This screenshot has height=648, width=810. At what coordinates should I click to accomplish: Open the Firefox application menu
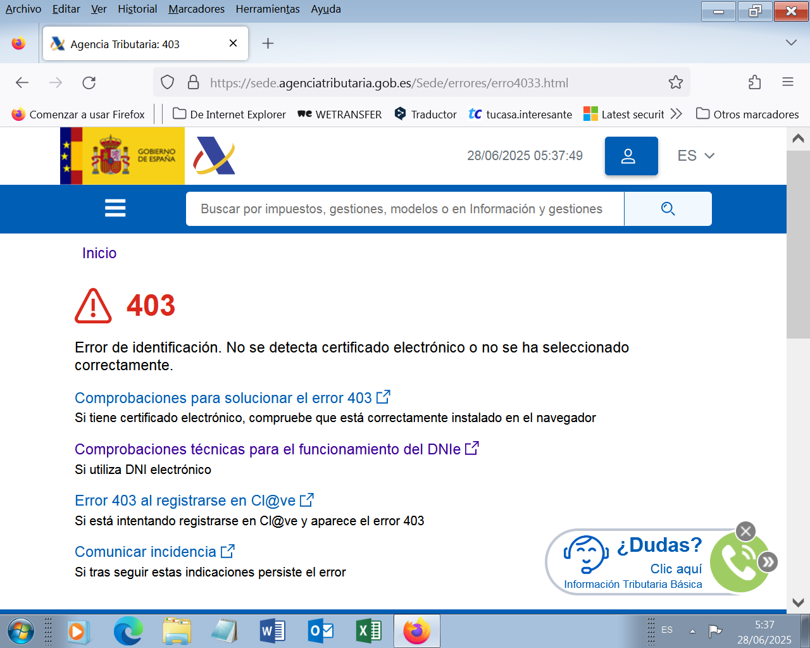[x=788, y=82]
